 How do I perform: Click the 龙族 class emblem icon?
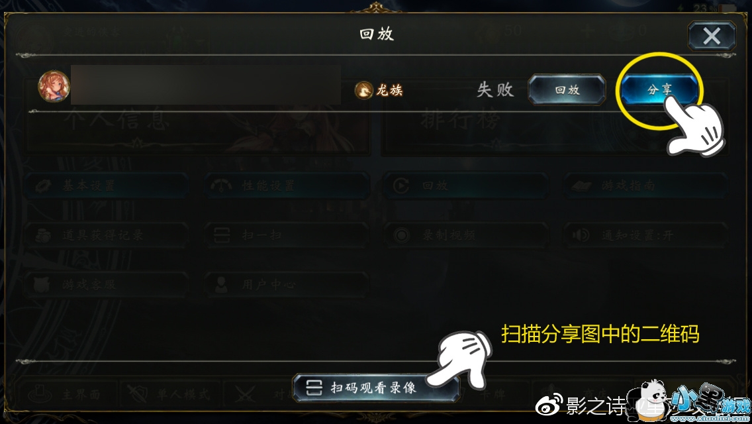coord(363,90)
